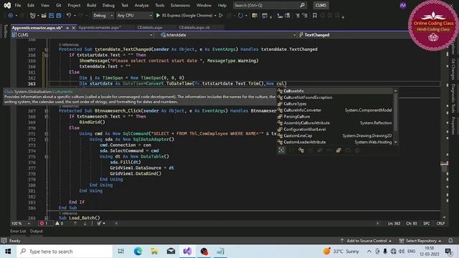Select CultureTypes suggestion
The height and width of the screenshot is (258, 459).
(335, 104)
